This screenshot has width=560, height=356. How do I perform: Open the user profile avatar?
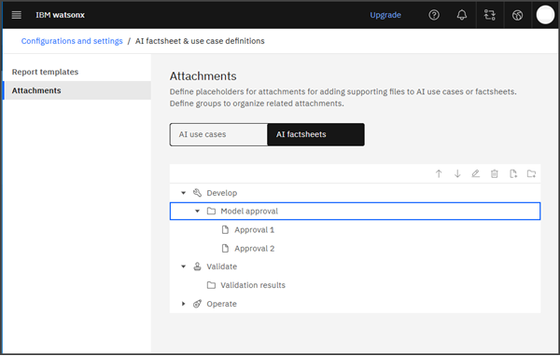pyautogui.click(x=545, y=15)
